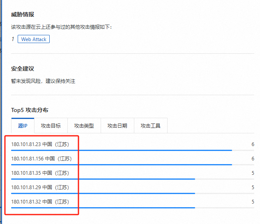
Task: Click progress bar under 180.101.81.35
Action: coord(133,179)
